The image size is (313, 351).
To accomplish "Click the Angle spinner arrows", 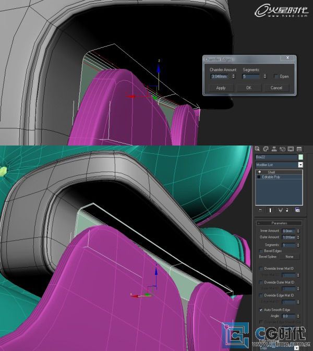I will pos(298,316).
